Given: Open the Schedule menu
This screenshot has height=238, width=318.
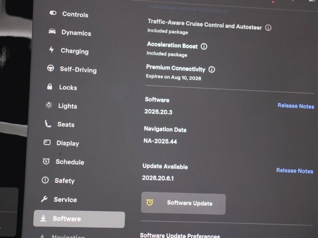Looking at the screenshot, I should coord(70,162).
